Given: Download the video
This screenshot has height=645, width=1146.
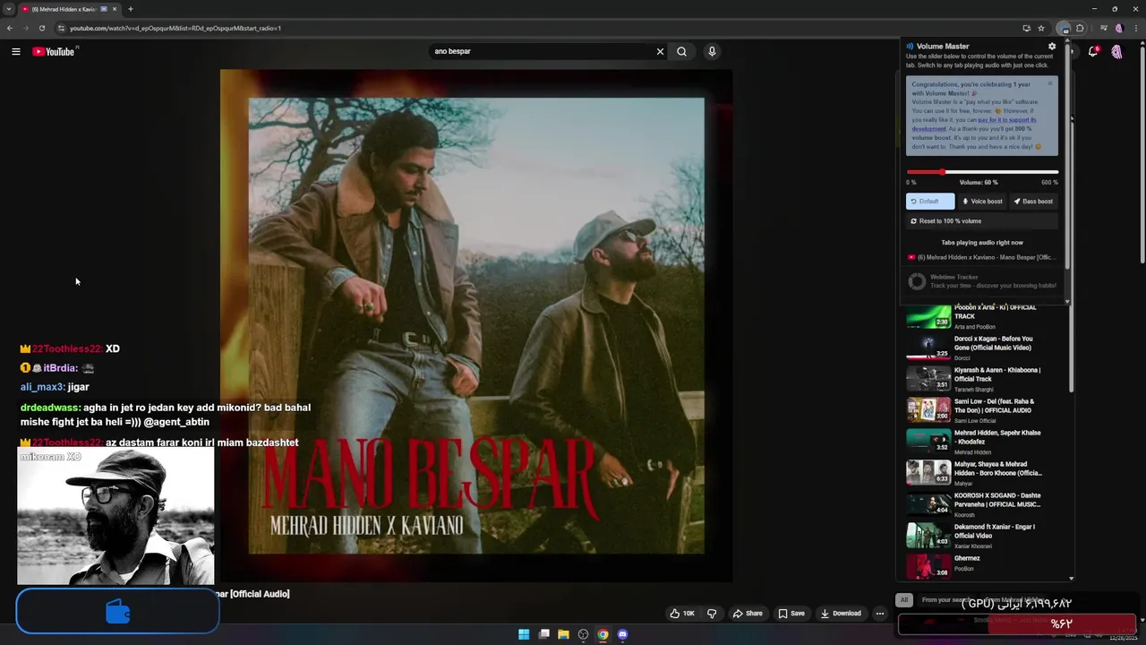Looking at the screenshot, I should click(841, 614).
